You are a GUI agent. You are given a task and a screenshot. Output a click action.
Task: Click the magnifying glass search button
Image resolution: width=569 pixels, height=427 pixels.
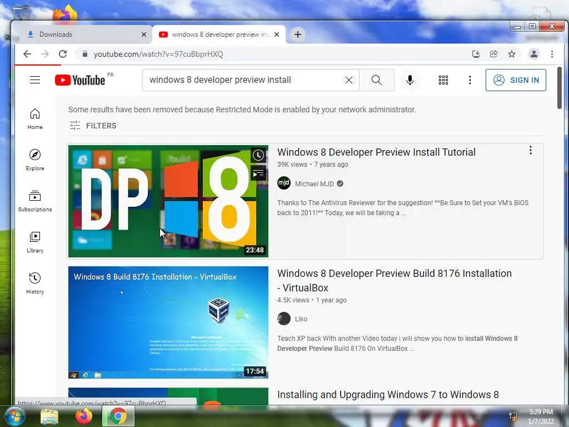click(377, 80)
